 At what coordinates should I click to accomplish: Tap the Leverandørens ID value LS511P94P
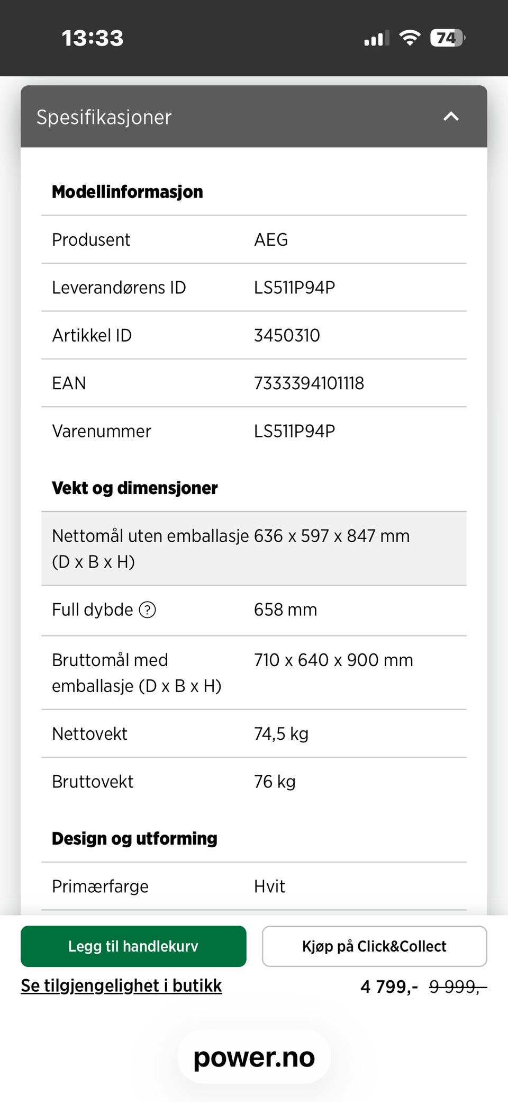pyautogui.click(x=294, y=288)
